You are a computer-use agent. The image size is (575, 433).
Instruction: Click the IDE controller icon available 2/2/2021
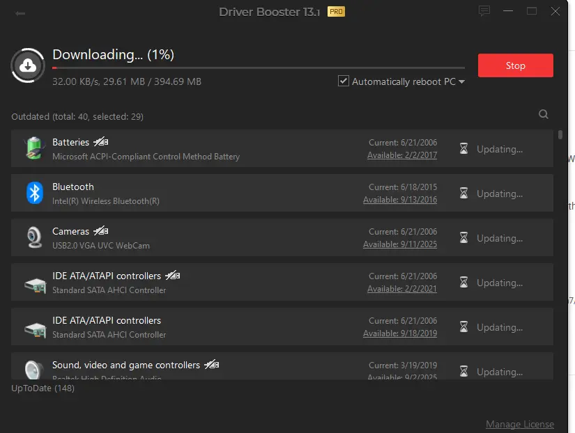(x=36, y=285)
